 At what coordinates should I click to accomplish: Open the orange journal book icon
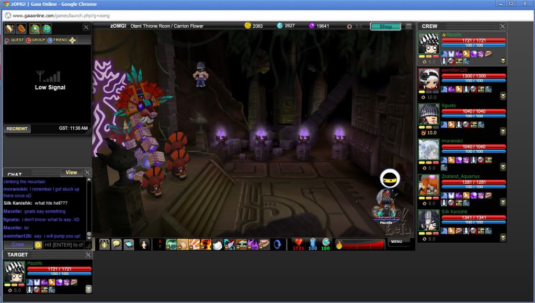click(21, 29)
